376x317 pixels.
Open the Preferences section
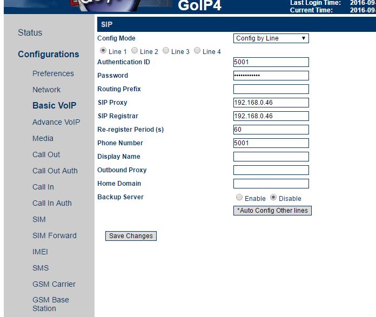tap(53, 73)
